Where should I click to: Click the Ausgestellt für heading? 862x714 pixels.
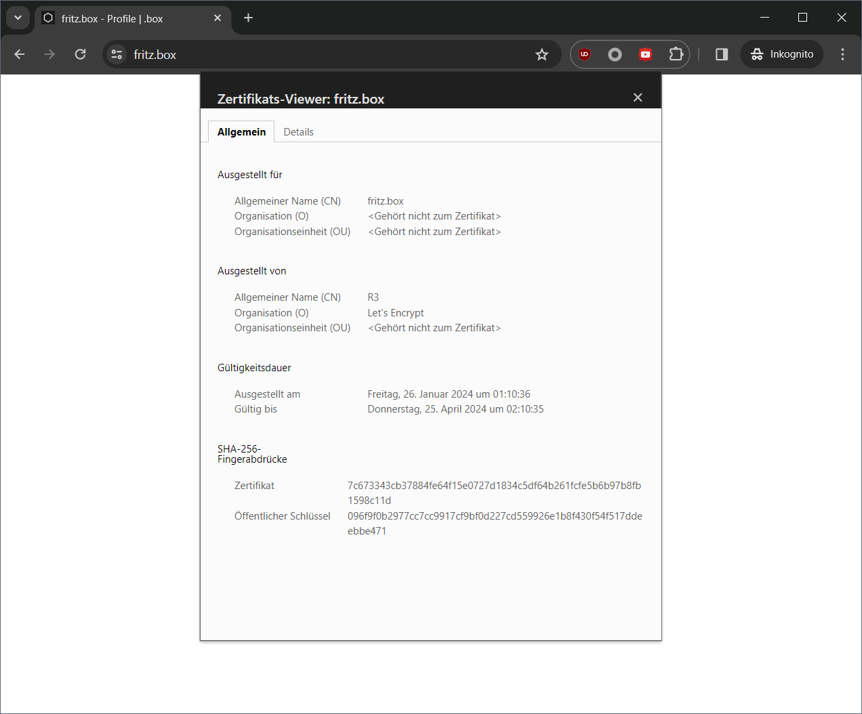click(x=250, y=175)
